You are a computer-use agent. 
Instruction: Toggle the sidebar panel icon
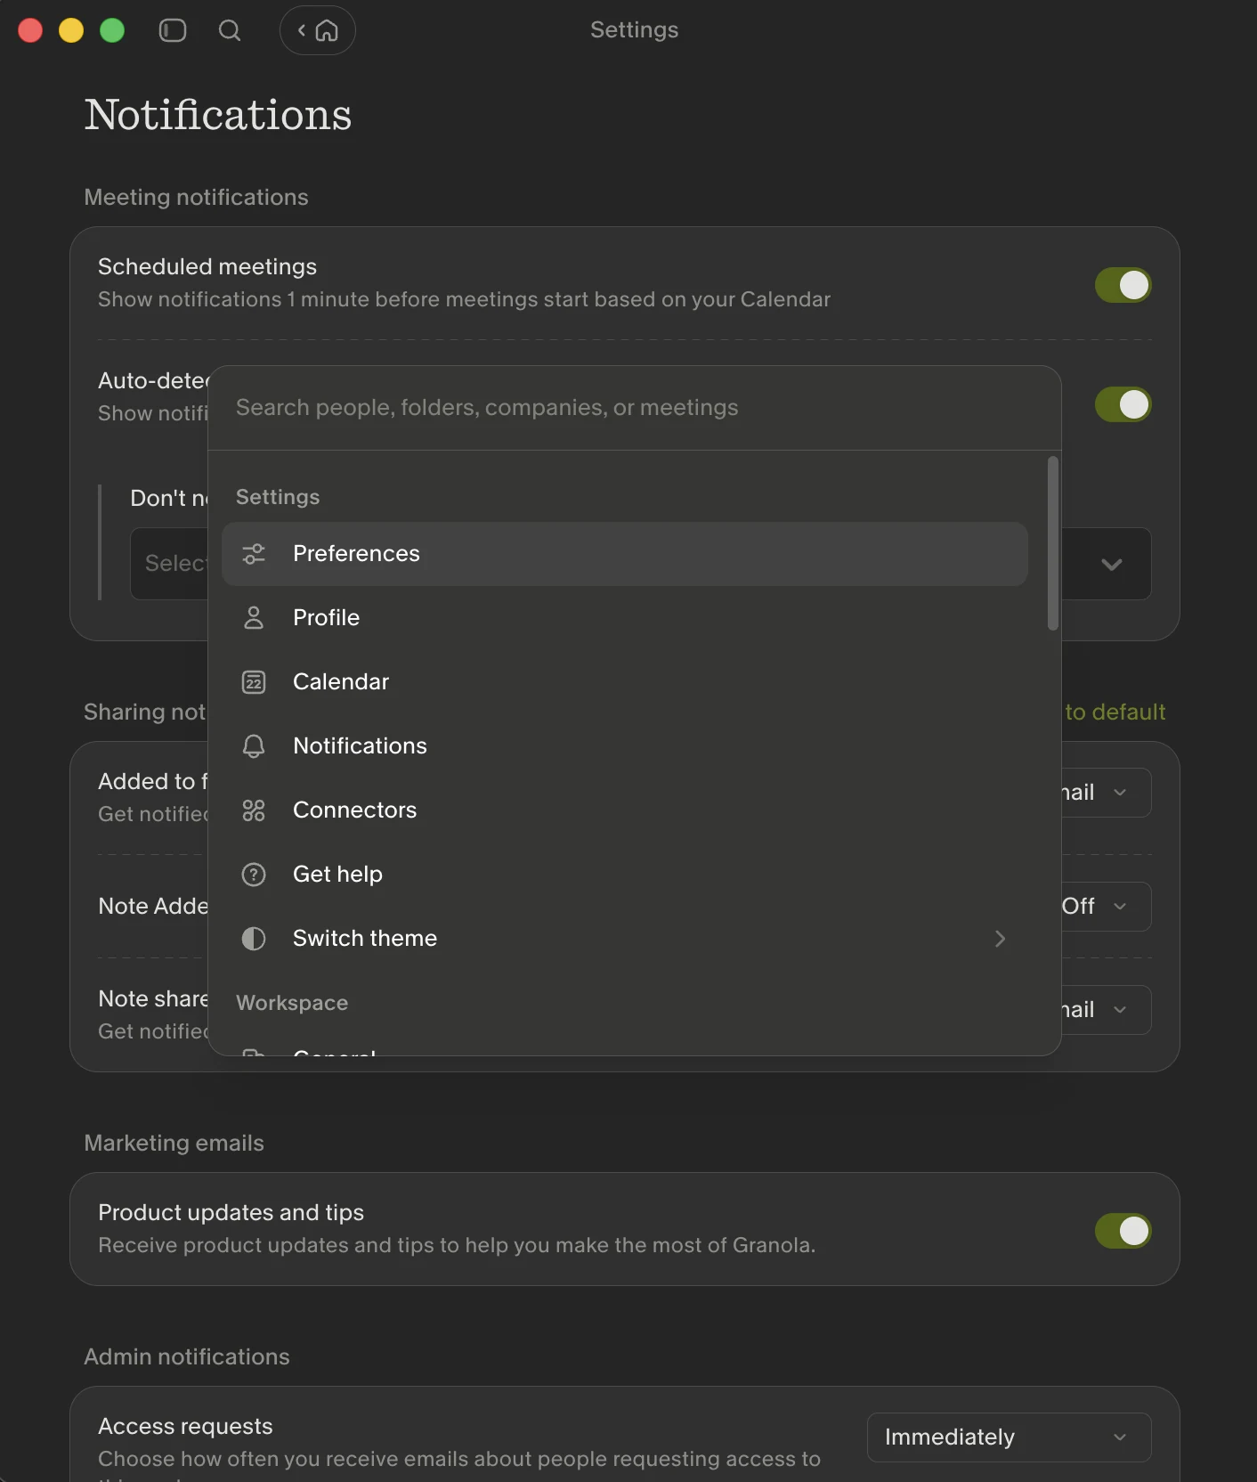[173, 30]
